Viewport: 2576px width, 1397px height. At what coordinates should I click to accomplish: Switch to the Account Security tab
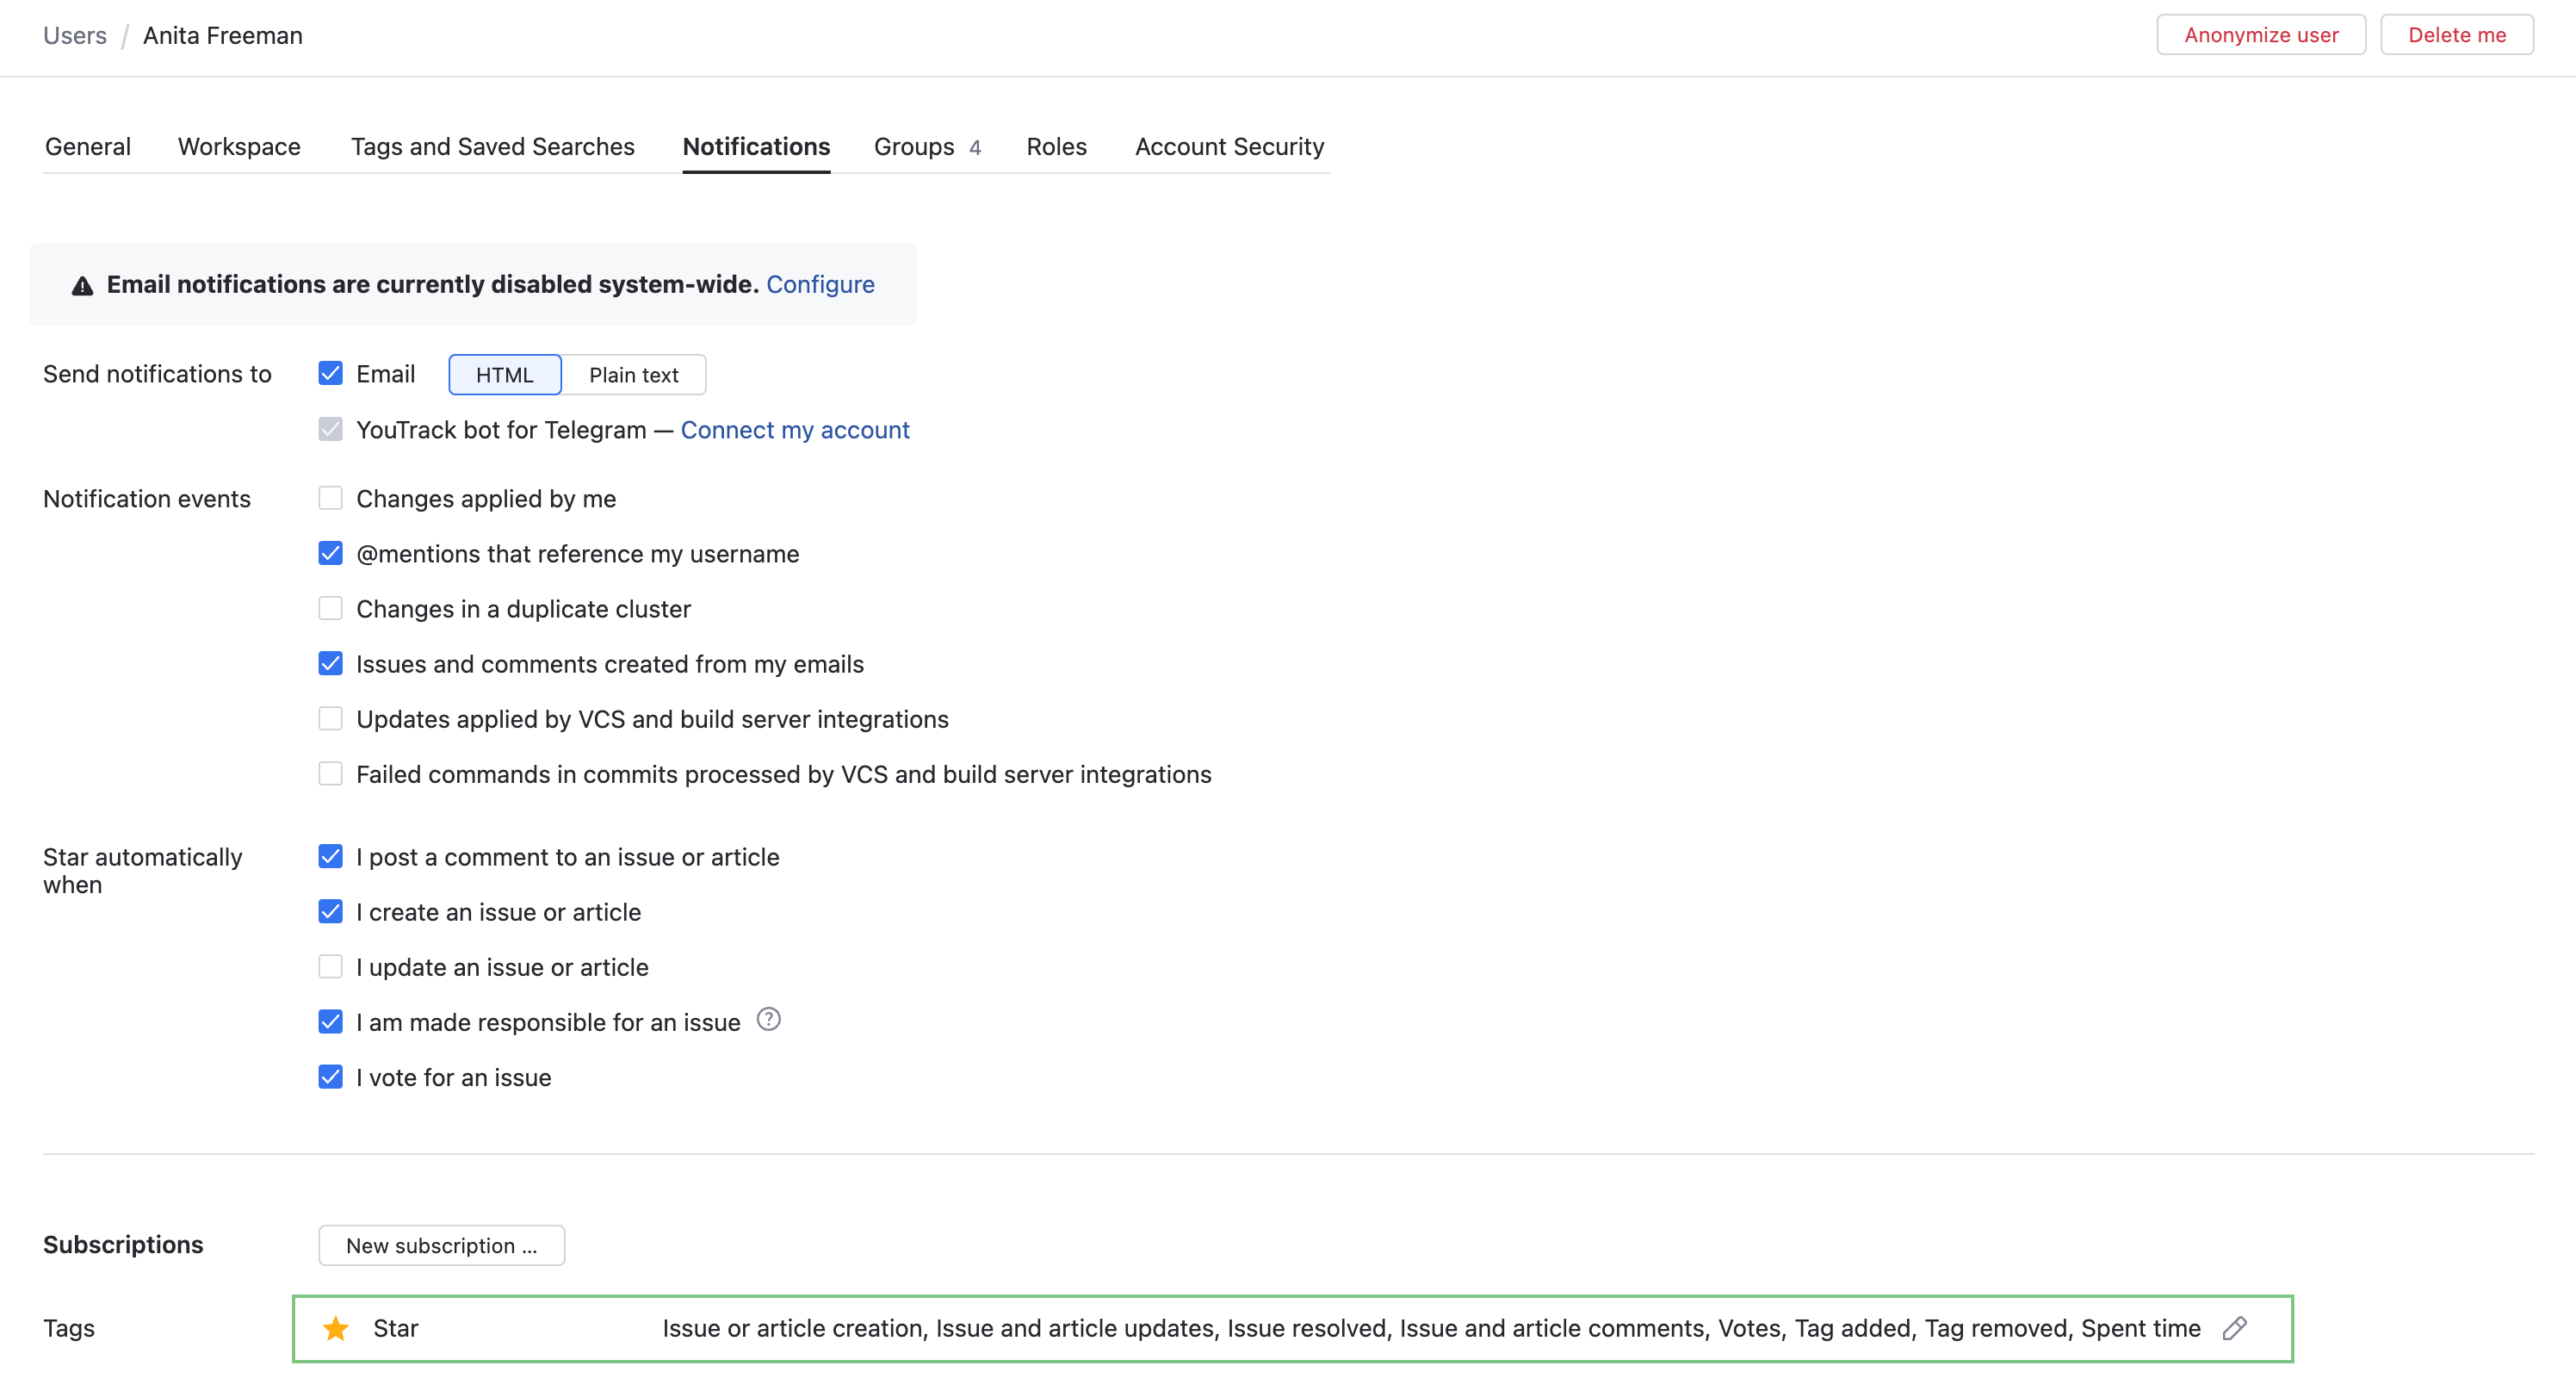pyautogui.click(x=1229, y=147)
